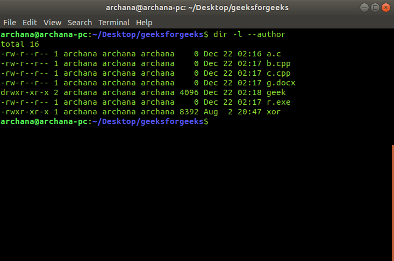Screen dimensions: 394x261
Task: Click the file name c.cpp
Action: [x=278, y=73]
